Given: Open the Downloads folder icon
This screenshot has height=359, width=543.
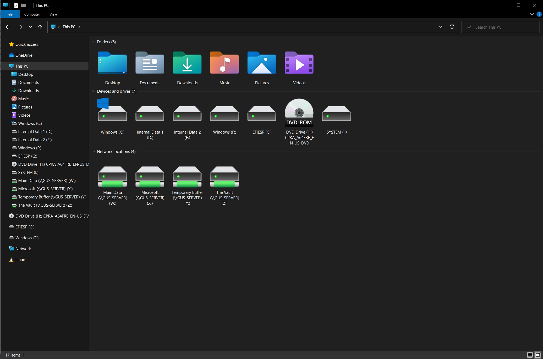Looking at the screenshot, I should 187,63.
